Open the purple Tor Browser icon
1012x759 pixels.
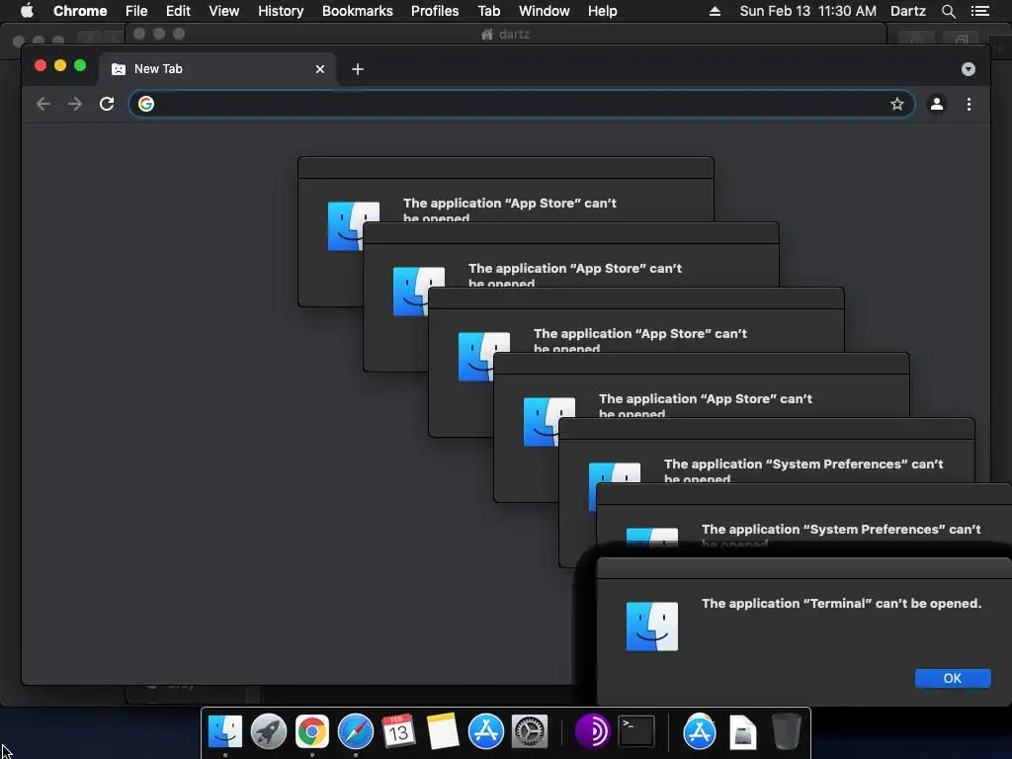click(592, 732)
